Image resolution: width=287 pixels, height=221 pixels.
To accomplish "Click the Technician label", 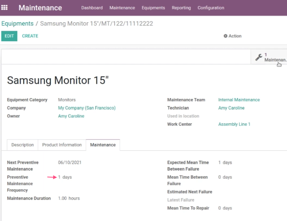I will click(x=178, y=108).
